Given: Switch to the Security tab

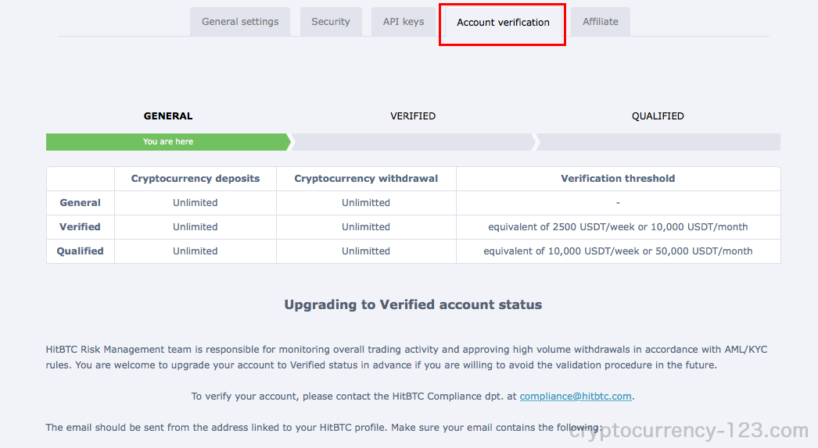Looking at the screenshot, I should (331, 22).
